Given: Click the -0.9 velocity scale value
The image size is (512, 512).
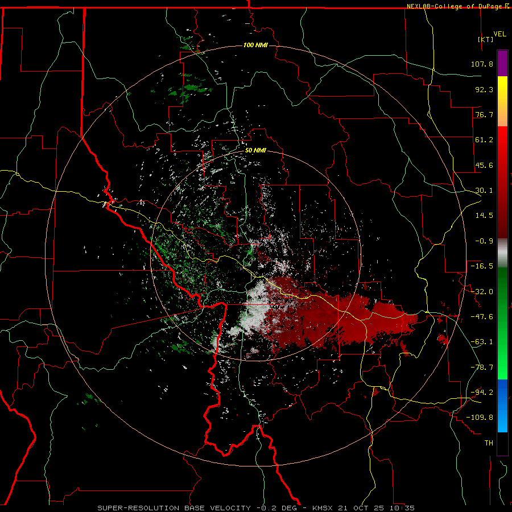Looking at the screenshot, I should (484, 241).
